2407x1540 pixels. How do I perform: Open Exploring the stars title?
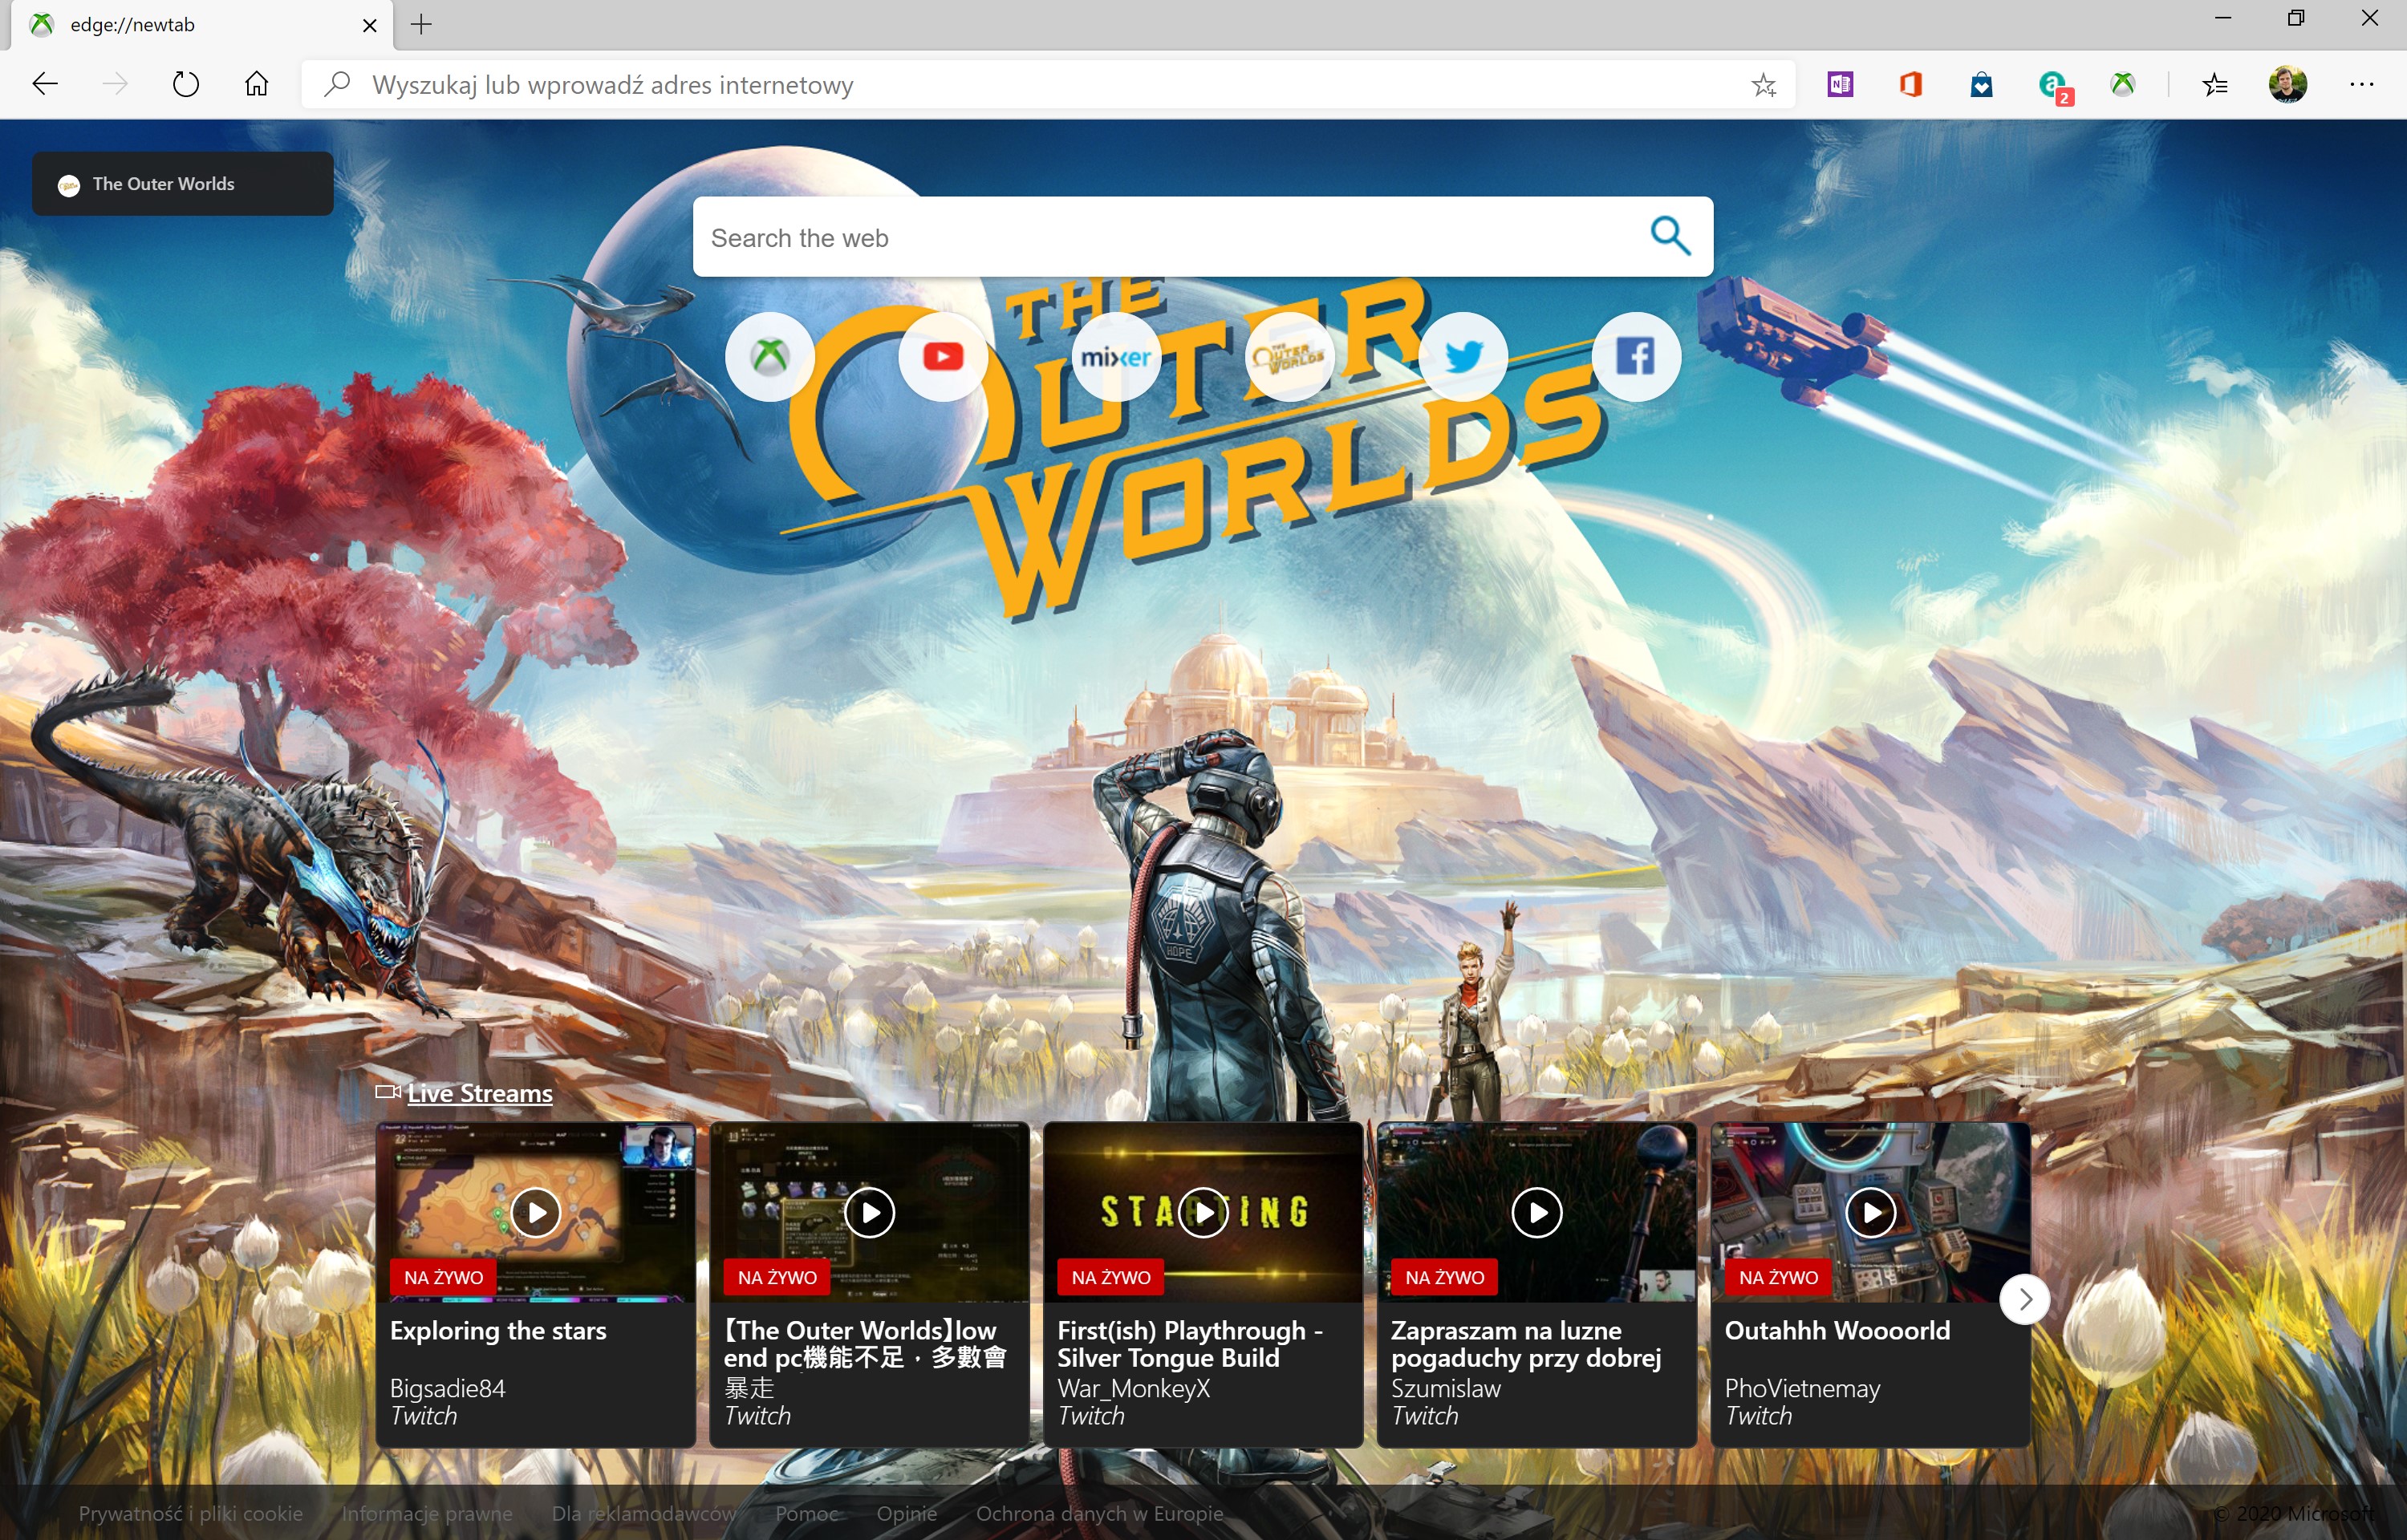[x=498, y=1331]
